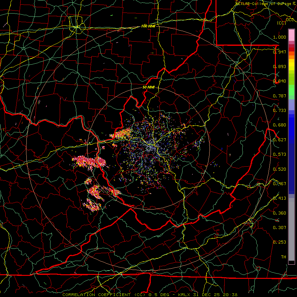
Task: Click the 1.000 value on the scale
Action: (x=280, y=37)
